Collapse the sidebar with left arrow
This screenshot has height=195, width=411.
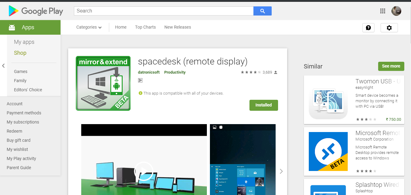pos(3,66)
